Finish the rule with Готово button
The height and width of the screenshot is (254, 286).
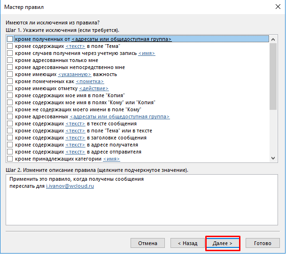263,243
